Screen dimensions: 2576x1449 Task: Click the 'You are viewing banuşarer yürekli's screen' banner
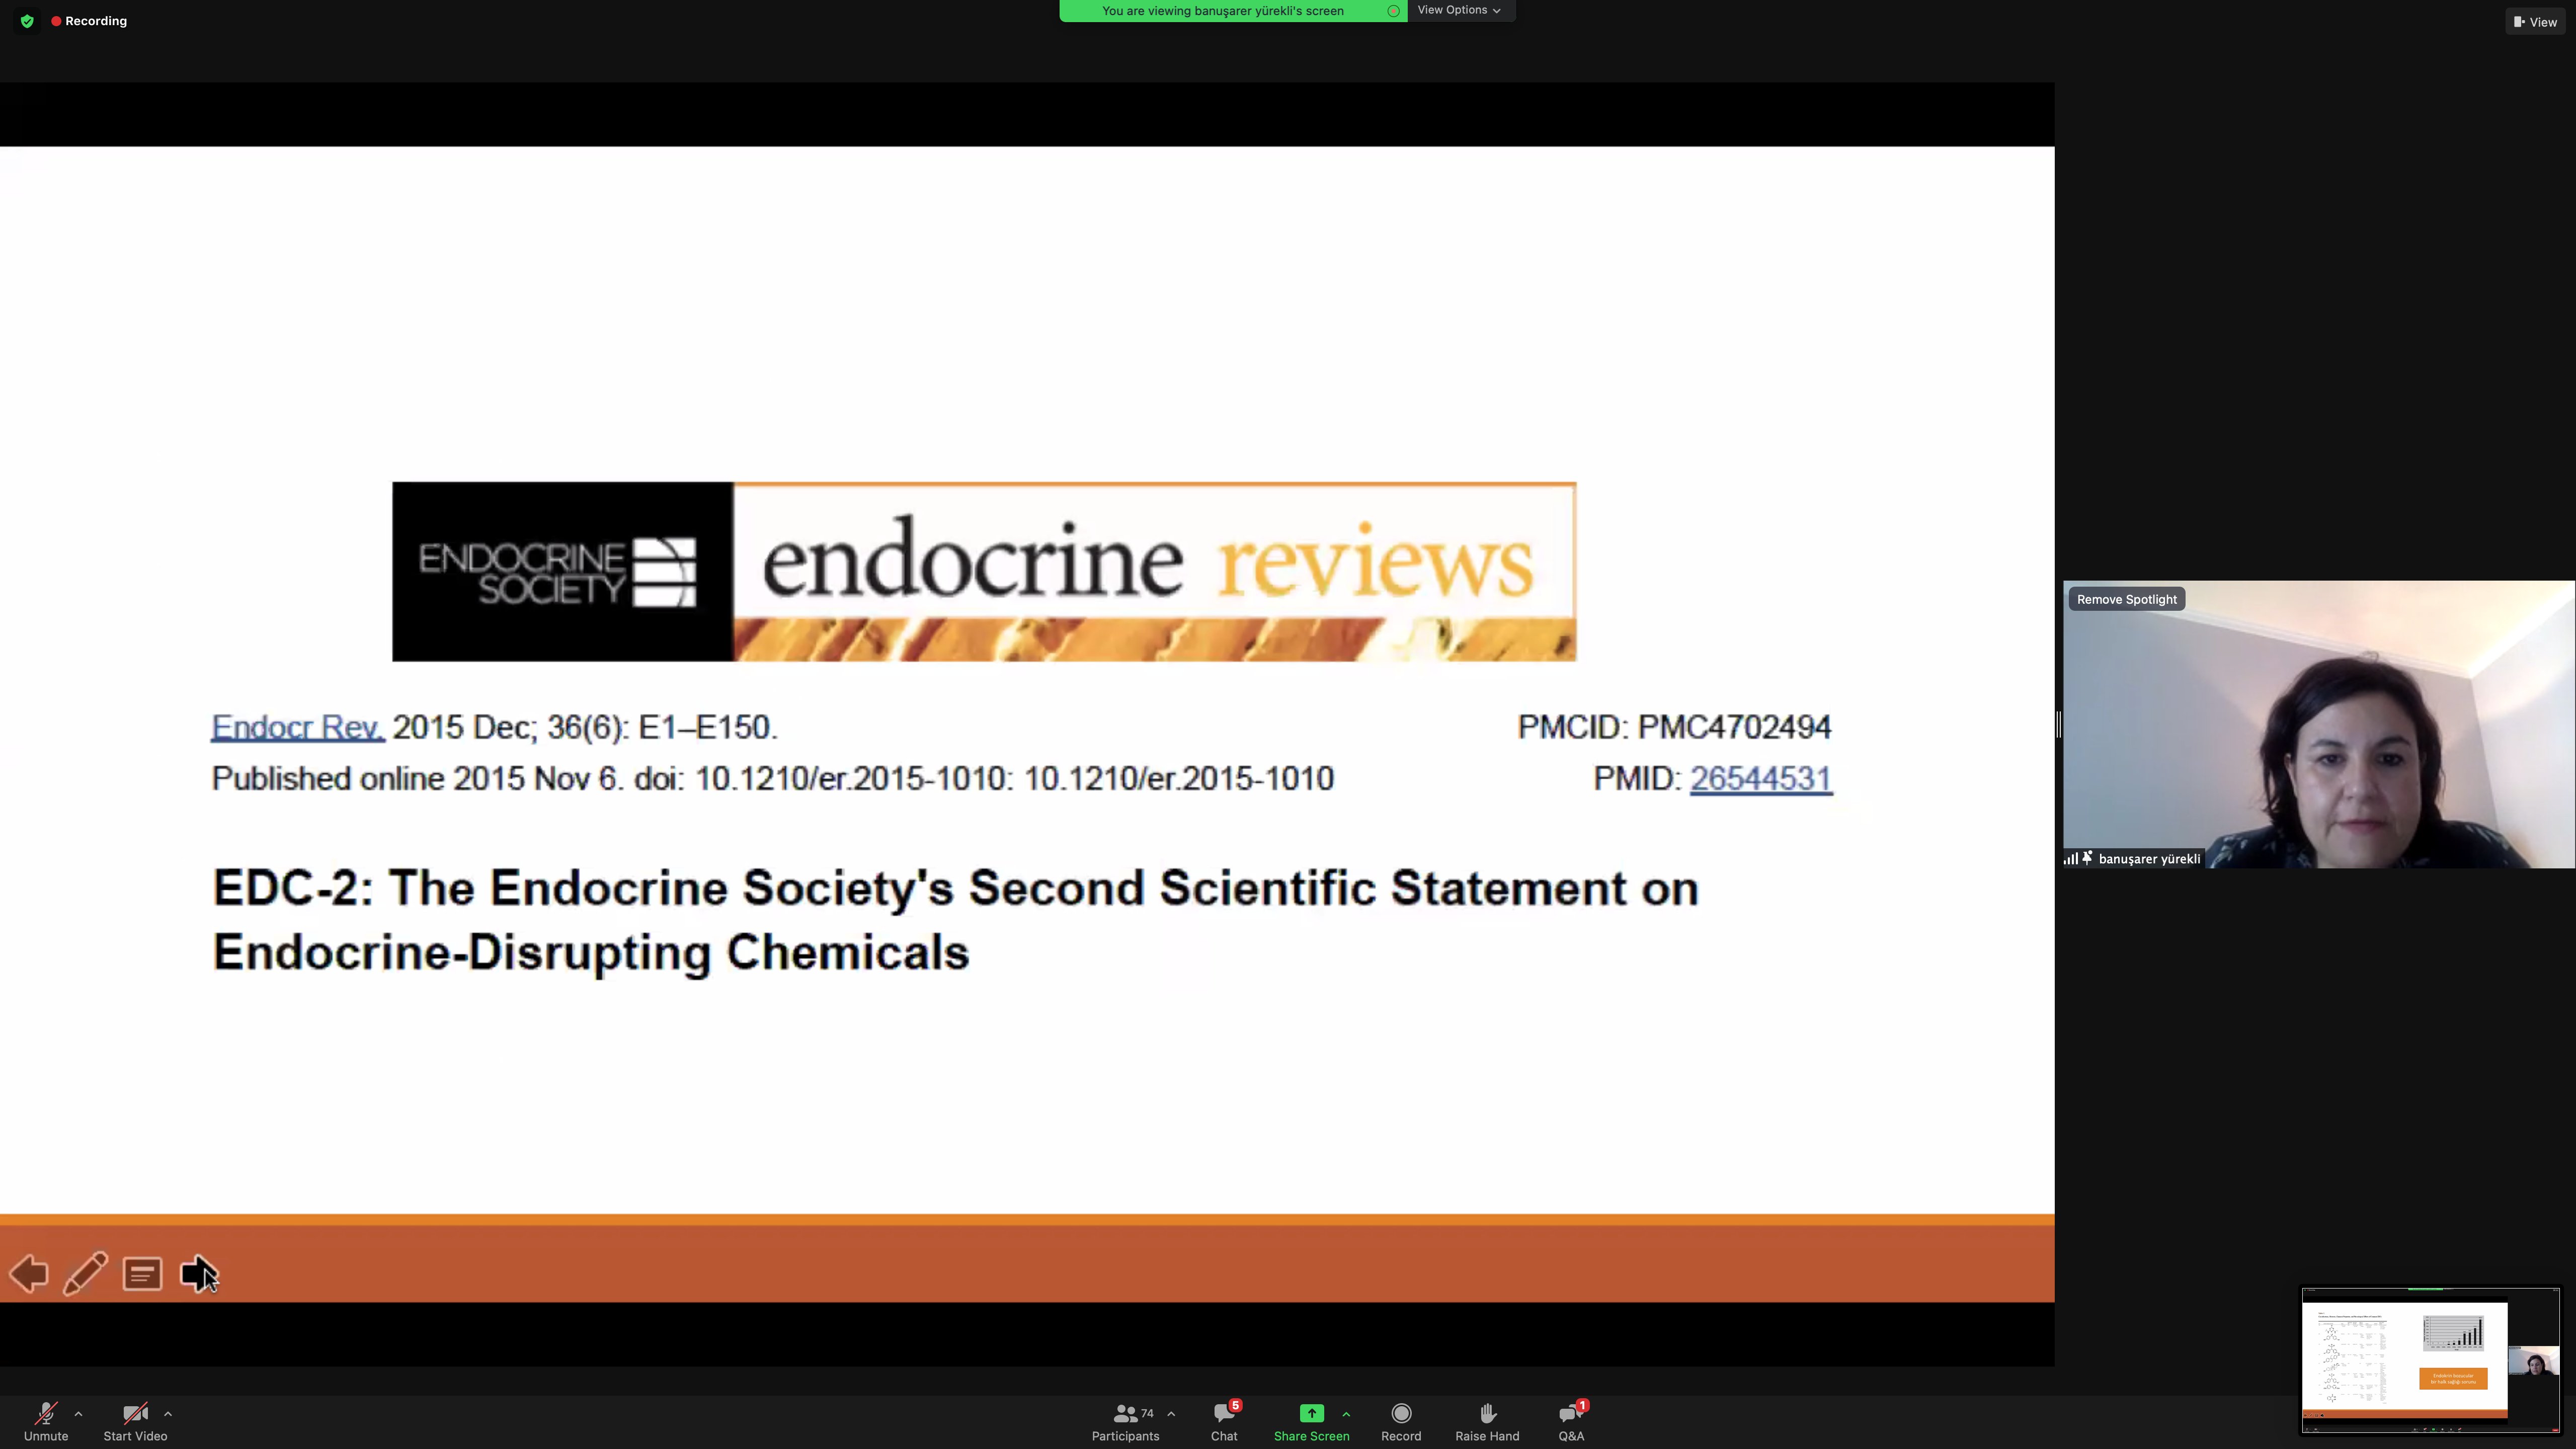[x=1222, y=11]
